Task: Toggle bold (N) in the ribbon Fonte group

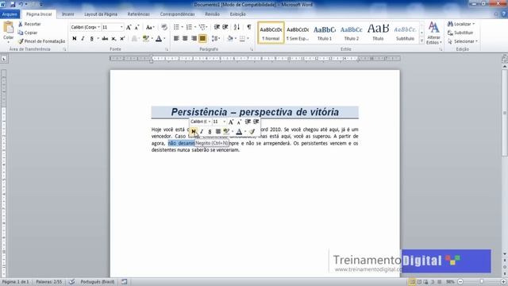Action: (75, 39)
